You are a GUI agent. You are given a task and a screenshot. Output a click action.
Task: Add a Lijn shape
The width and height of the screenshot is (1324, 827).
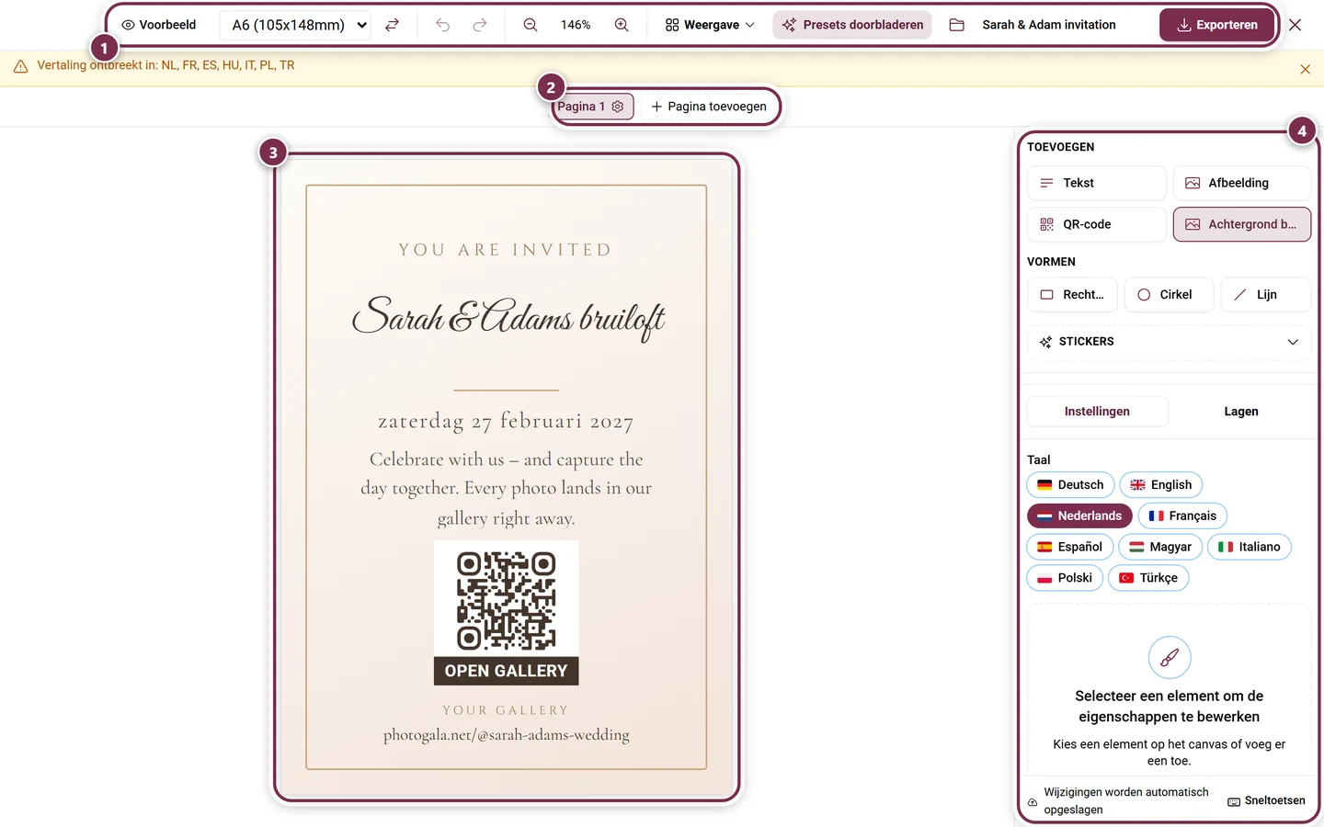(1265, 295)
